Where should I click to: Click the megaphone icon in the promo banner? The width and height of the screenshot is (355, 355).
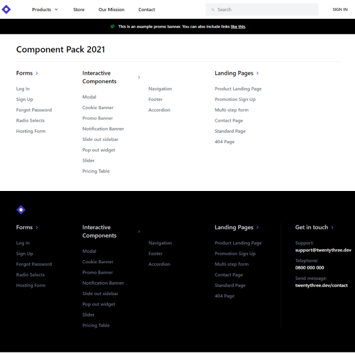tap(112, 26)
